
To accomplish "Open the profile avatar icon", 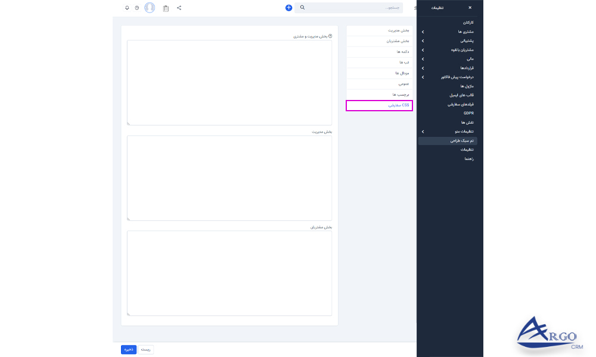I will [150, 8].
